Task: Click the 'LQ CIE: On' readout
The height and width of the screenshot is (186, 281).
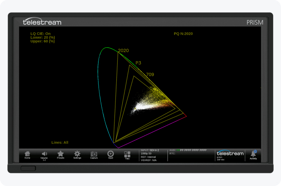Action: pyautogui.click(x=41, y=34)
